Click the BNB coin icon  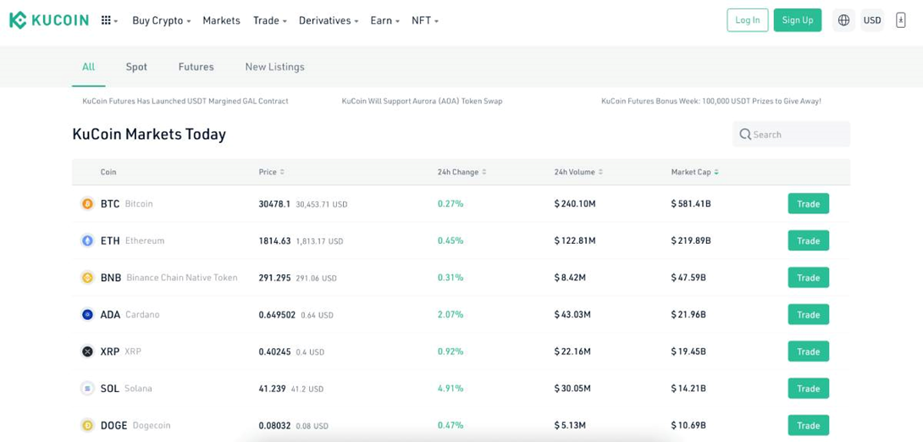click(88, 277)
